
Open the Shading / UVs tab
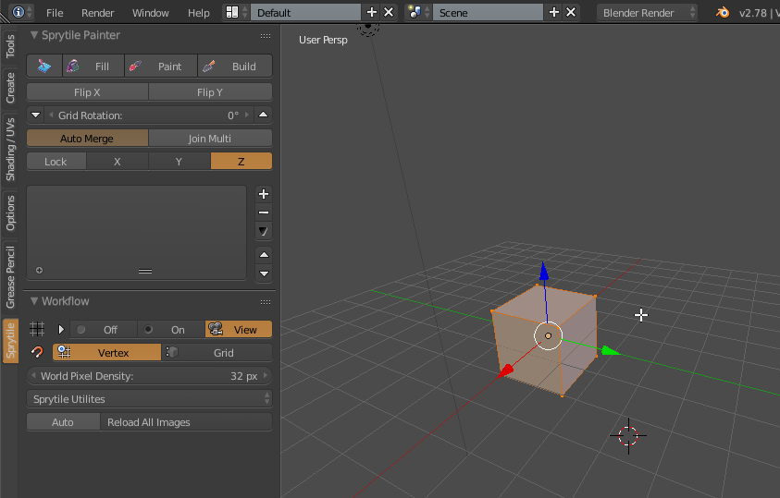pos(10,150)
